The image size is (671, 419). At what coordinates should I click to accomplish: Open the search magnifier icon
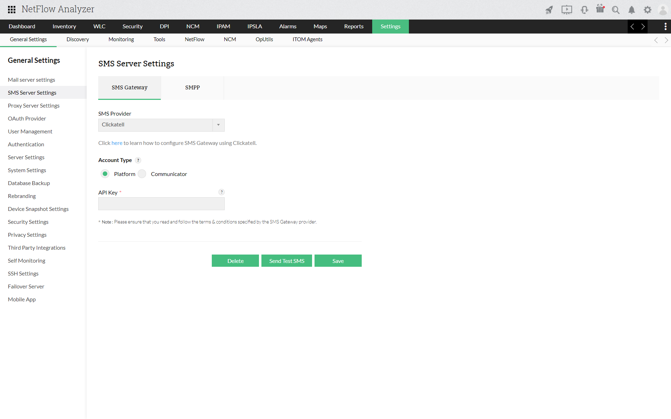(616, 10)
